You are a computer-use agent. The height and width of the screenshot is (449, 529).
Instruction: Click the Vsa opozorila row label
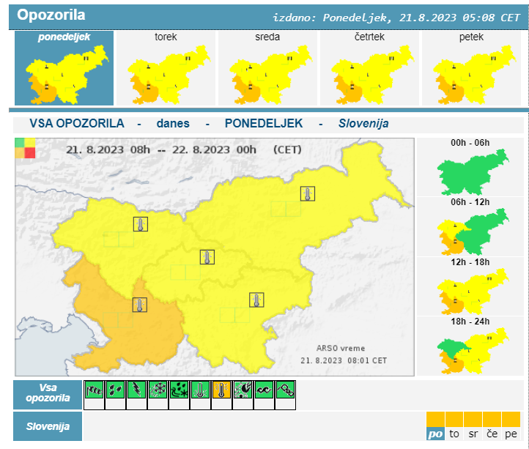48,393
